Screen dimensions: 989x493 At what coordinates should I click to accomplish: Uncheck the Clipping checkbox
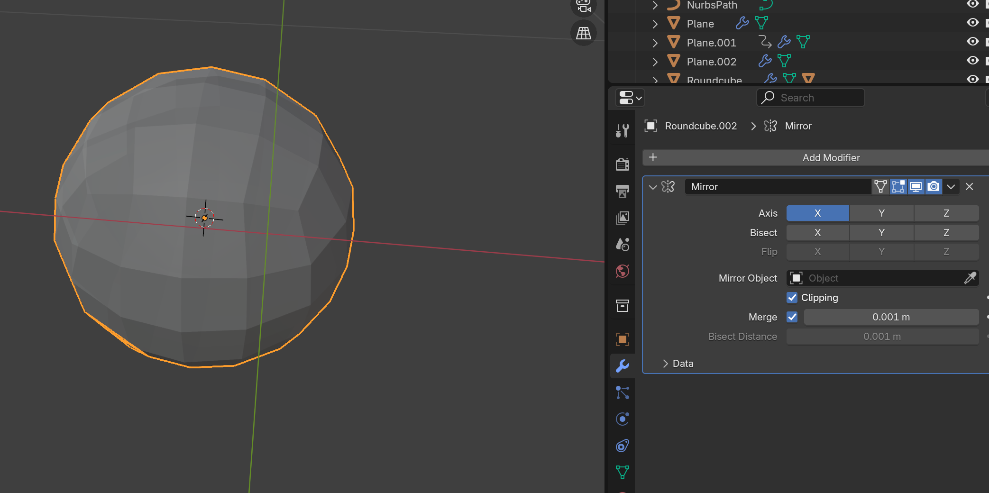(792, 298)
